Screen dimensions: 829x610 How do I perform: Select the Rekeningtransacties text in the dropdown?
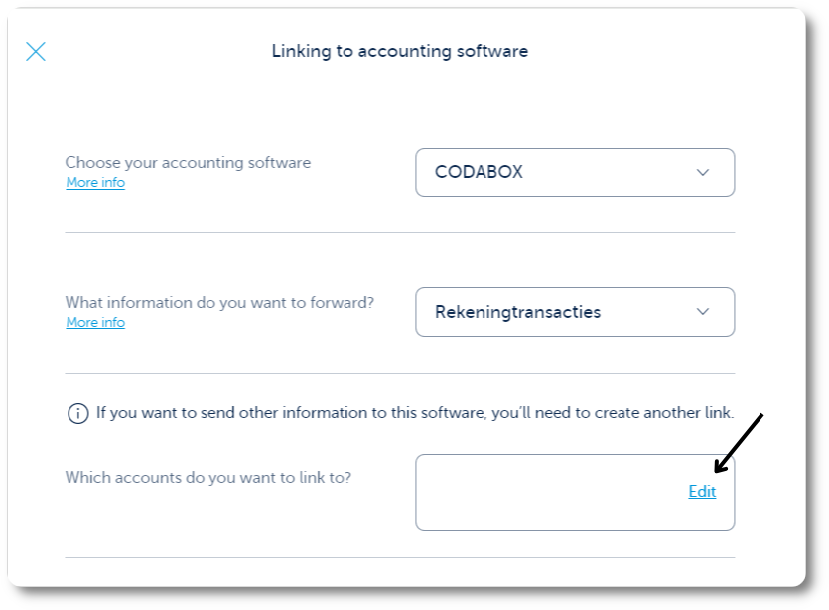click(517, 312)
